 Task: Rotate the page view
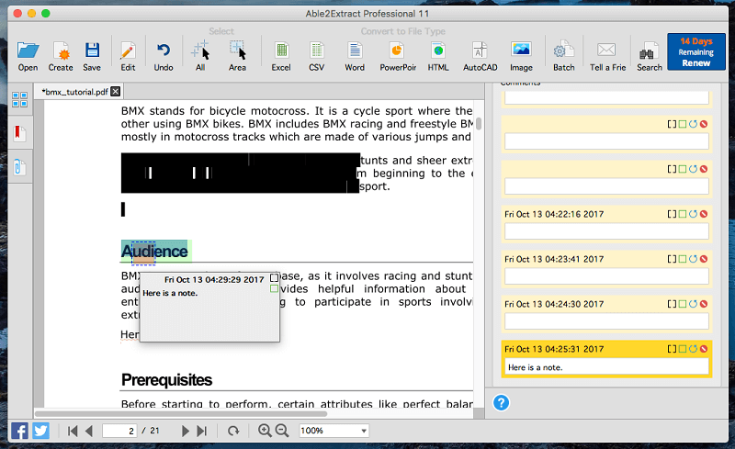[233, 431]
